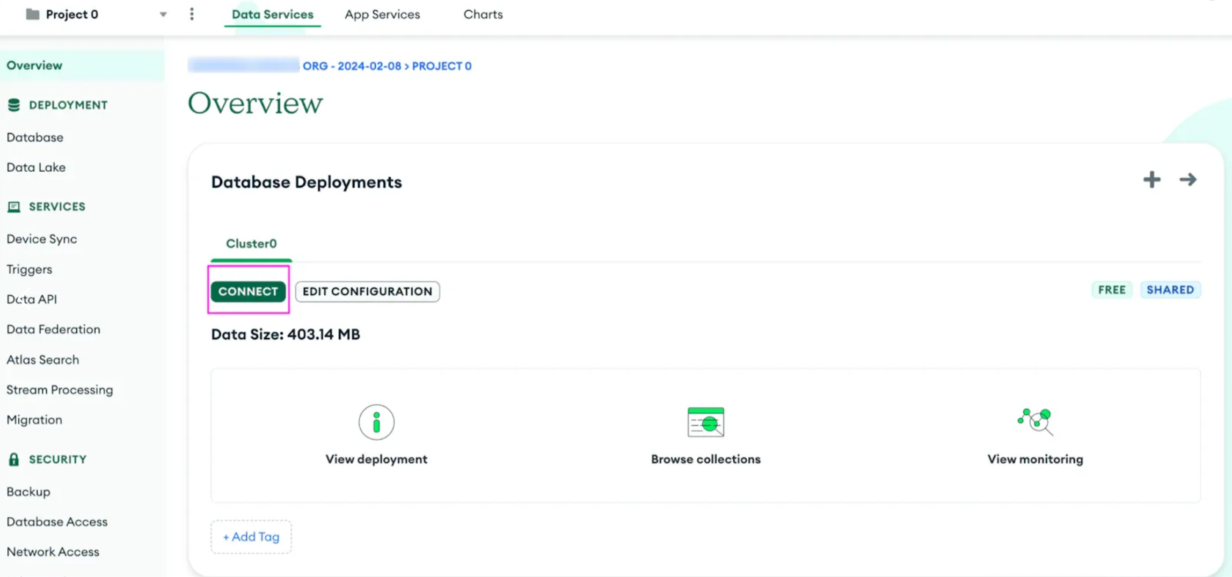Click the Browse collections icon
The height and width of the screenshot is (577, 1232).
click(x=705, y=422)
